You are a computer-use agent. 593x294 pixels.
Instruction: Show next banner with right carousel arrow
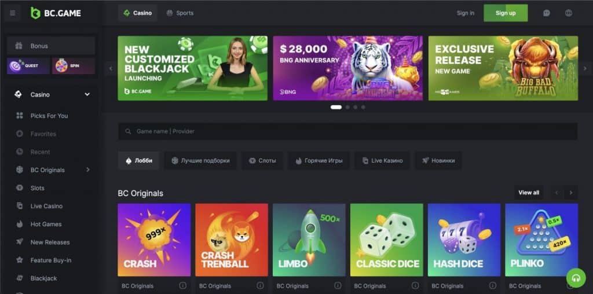point(585,68)
